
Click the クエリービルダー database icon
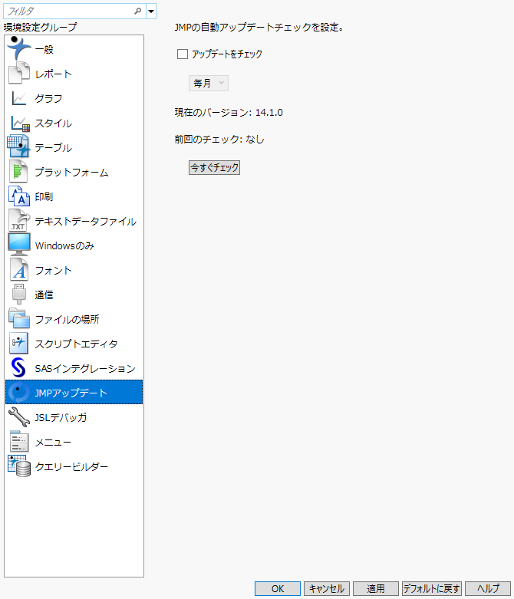[x=19, y=466]
